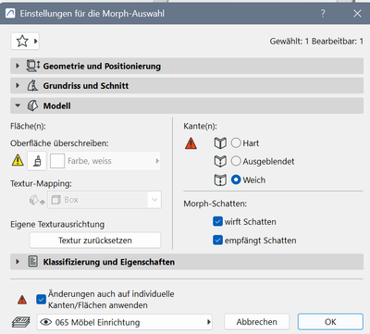
Task: Click the red warning triangle beside Änderungen checkbox
Action: (22, 300)
